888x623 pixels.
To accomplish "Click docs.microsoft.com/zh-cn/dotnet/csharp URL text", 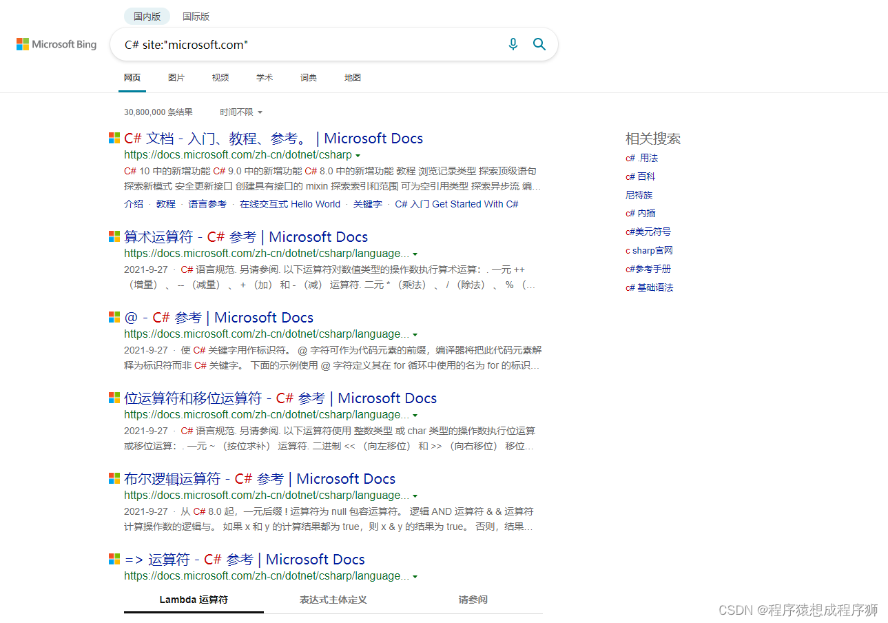I will 238,155.
